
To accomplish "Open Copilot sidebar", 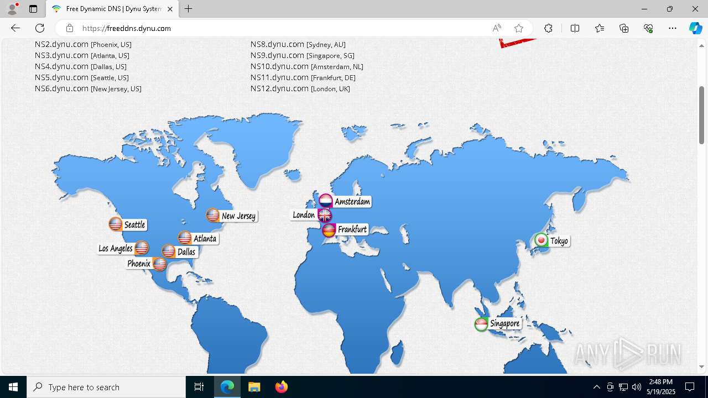I will (x=695, y=28).
